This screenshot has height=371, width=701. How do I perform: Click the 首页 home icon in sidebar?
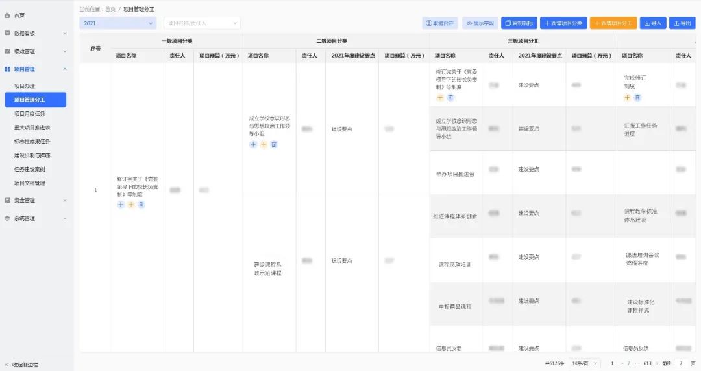(x=8, y=15)
